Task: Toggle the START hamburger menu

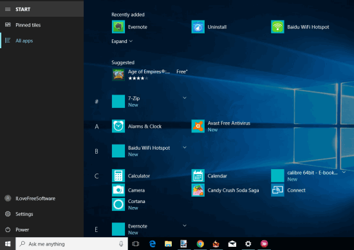Action: pos(8,9)
